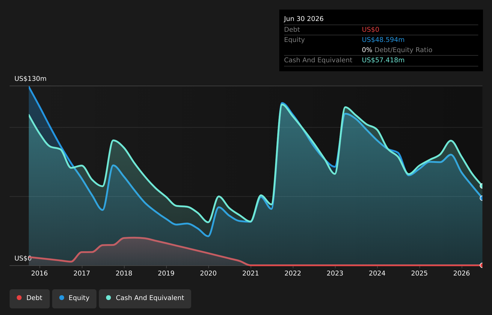Click the Jun 30 2026 tooltip date
Image resolution: width=492 pixels, height=315 pixels.
coord(304,19)
